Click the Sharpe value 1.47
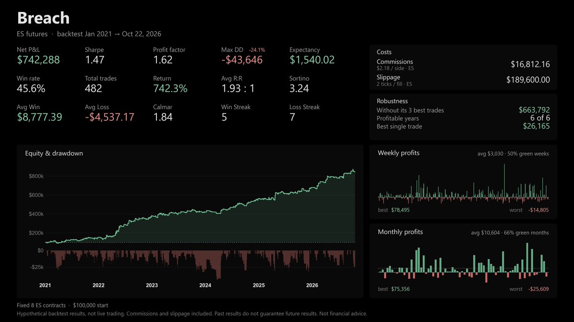The image size is (574, 322). (95, 60)
